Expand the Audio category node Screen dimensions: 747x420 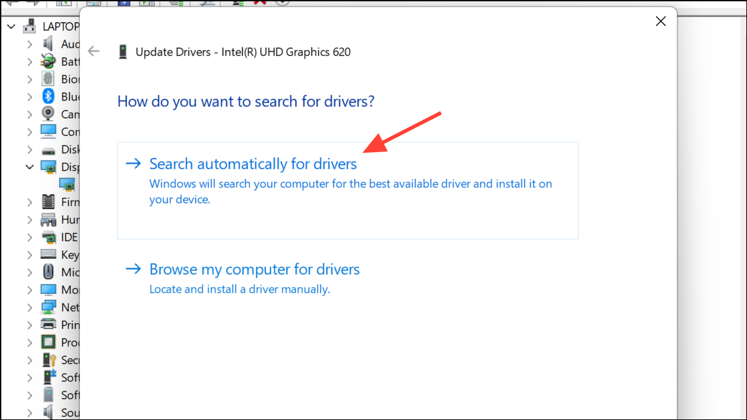point(30,44)
